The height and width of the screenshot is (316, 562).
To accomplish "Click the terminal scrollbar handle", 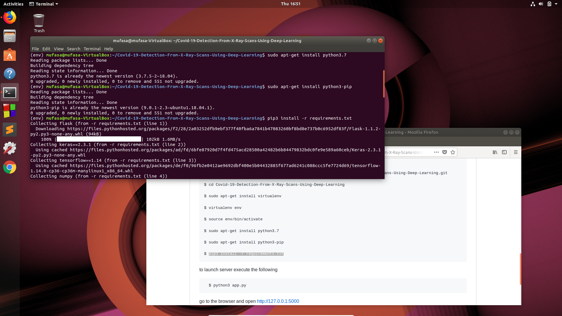I will tap(383, 84).
